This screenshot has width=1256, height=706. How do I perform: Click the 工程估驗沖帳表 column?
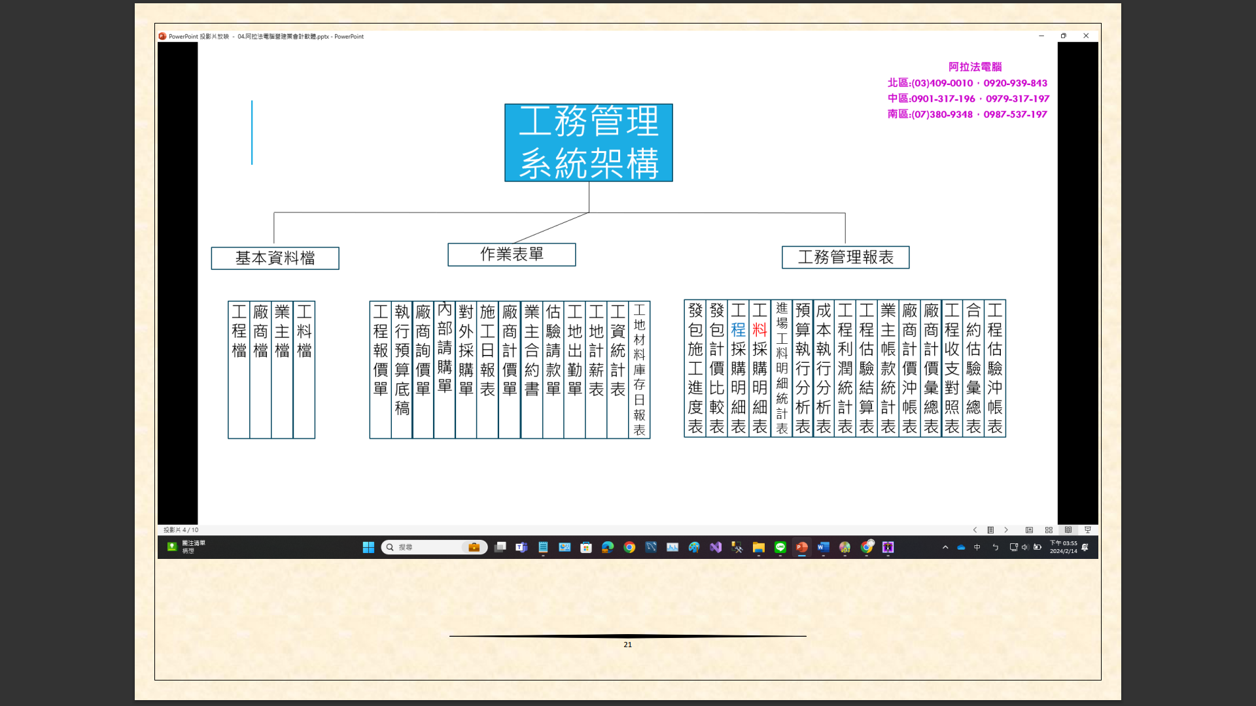(x=995, y=369)
